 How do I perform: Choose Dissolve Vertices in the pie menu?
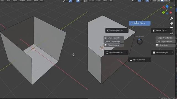[x=116, y=53]
